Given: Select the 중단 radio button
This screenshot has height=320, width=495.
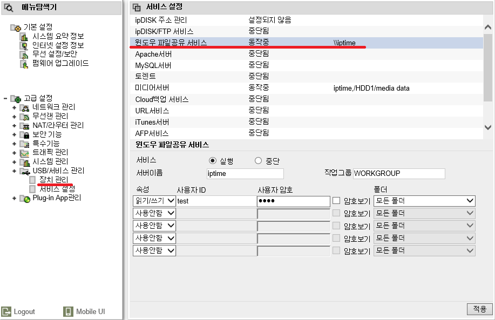Looking at the screenshot, I should 258,161.
